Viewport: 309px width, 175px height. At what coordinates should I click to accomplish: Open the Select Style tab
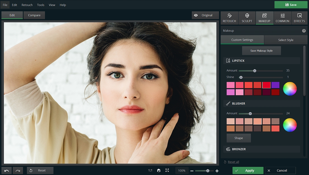[x=286, y=40]
